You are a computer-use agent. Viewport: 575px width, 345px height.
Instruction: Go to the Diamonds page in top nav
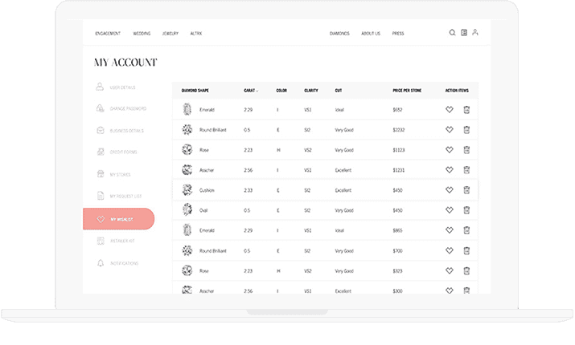(339, 34)
